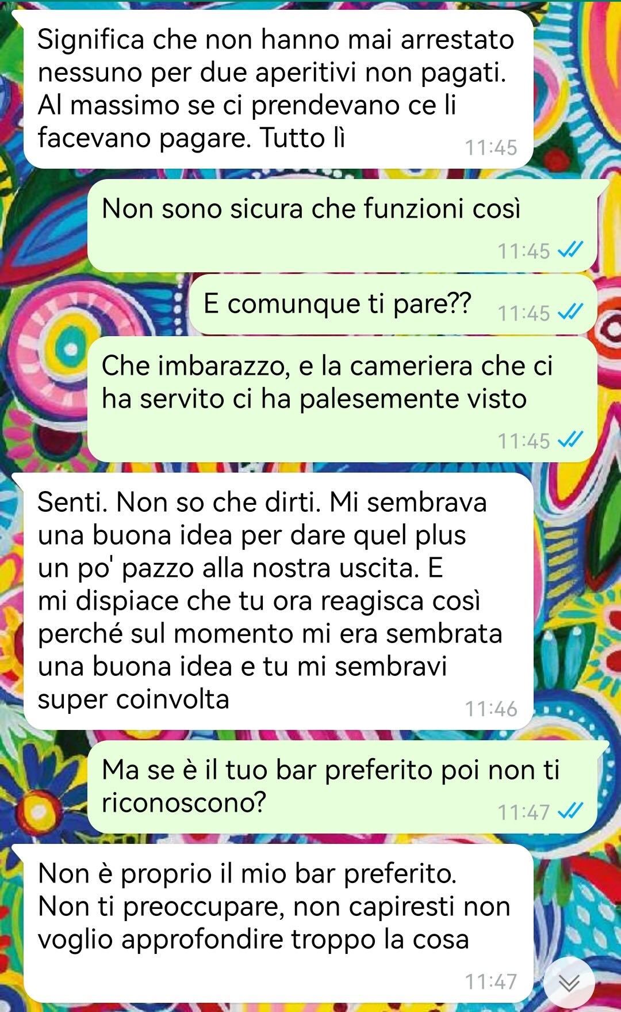
Task: Tap the words 'super coinvolta' in the message
Action: [x=133, y=700]
